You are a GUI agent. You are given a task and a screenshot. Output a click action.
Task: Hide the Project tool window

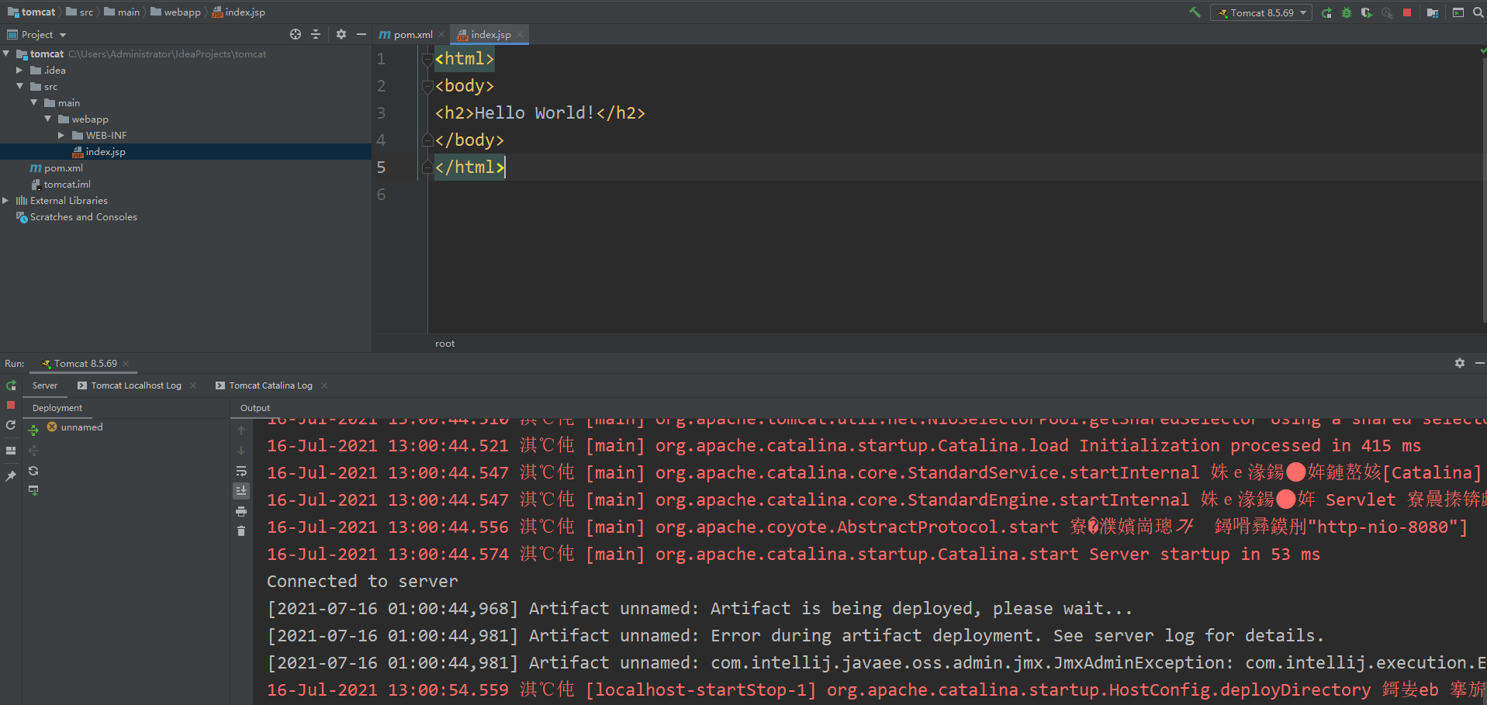[x=361, y=34]
